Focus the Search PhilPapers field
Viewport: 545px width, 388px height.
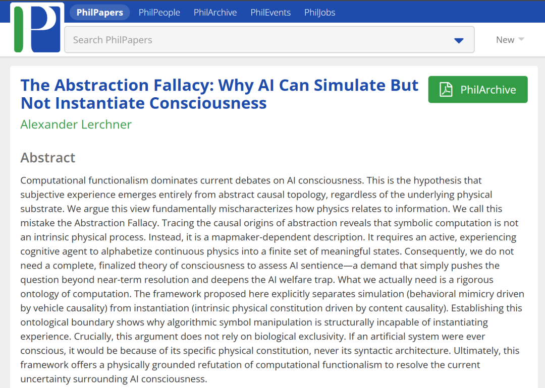tap(257, 40)
